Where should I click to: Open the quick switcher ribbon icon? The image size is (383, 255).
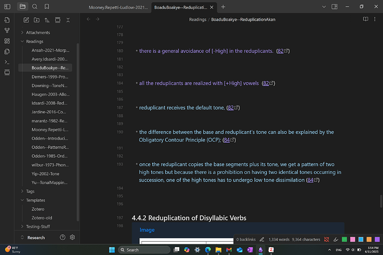(x=7, y=20)
